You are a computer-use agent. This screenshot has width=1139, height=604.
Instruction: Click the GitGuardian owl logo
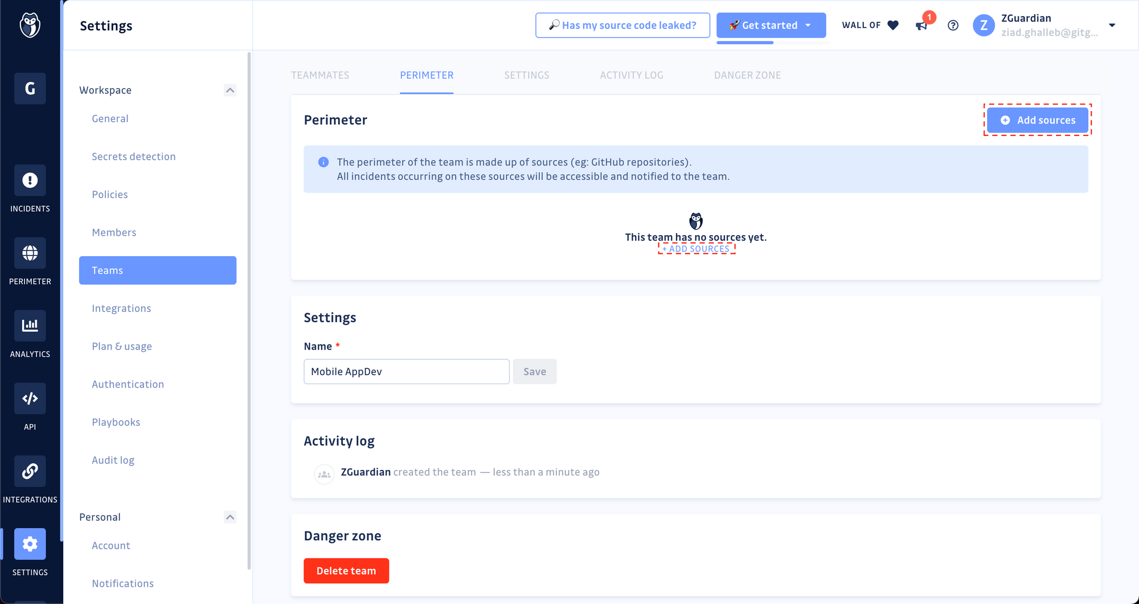point(30,25)
